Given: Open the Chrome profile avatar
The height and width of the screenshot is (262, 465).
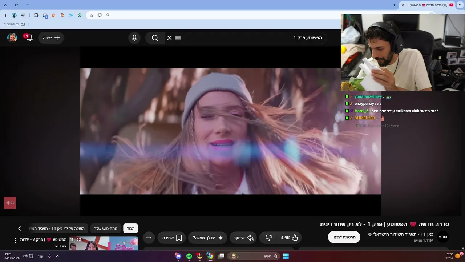Looking at the screenshot, I should 14,15.
